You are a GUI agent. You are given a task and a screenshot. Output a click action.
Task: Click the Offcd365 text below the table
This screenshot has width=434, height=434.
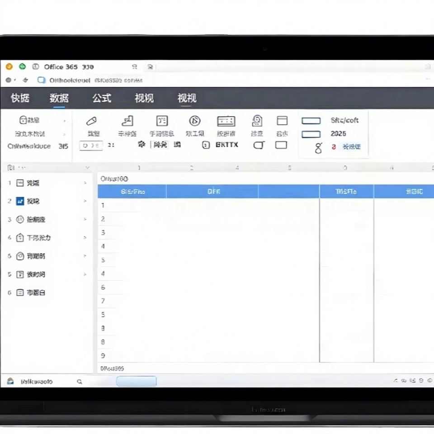[112, 369]
